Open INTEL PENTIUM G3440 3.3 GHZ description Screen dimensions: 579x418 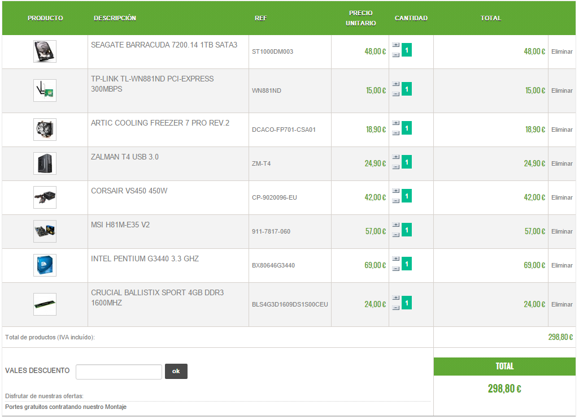pos(145,258)
